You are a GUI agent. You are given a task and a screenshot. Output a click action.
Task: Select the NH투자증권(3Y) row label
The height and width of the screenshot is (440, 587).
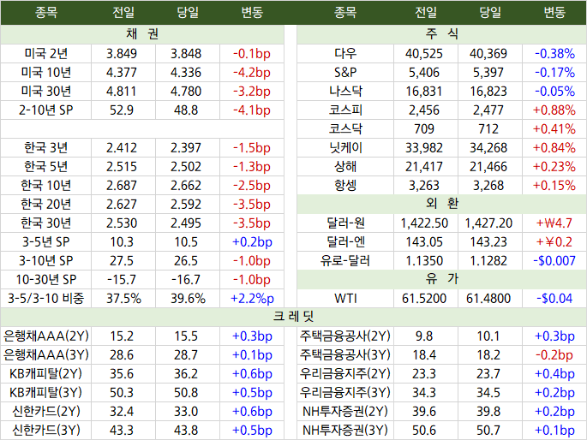[x=345, y=431]
